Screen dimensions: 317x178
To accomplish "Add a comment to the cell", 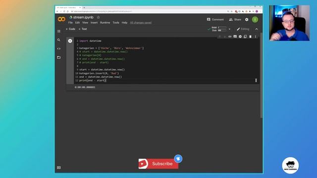I will [235, 37].
